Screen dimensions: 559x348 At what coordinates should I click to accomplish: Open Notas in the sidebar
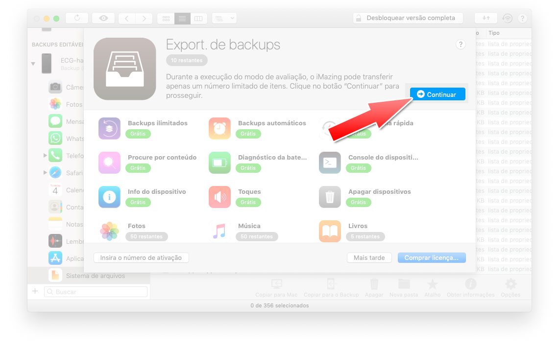pyautogui.click(x=66, y=224)
